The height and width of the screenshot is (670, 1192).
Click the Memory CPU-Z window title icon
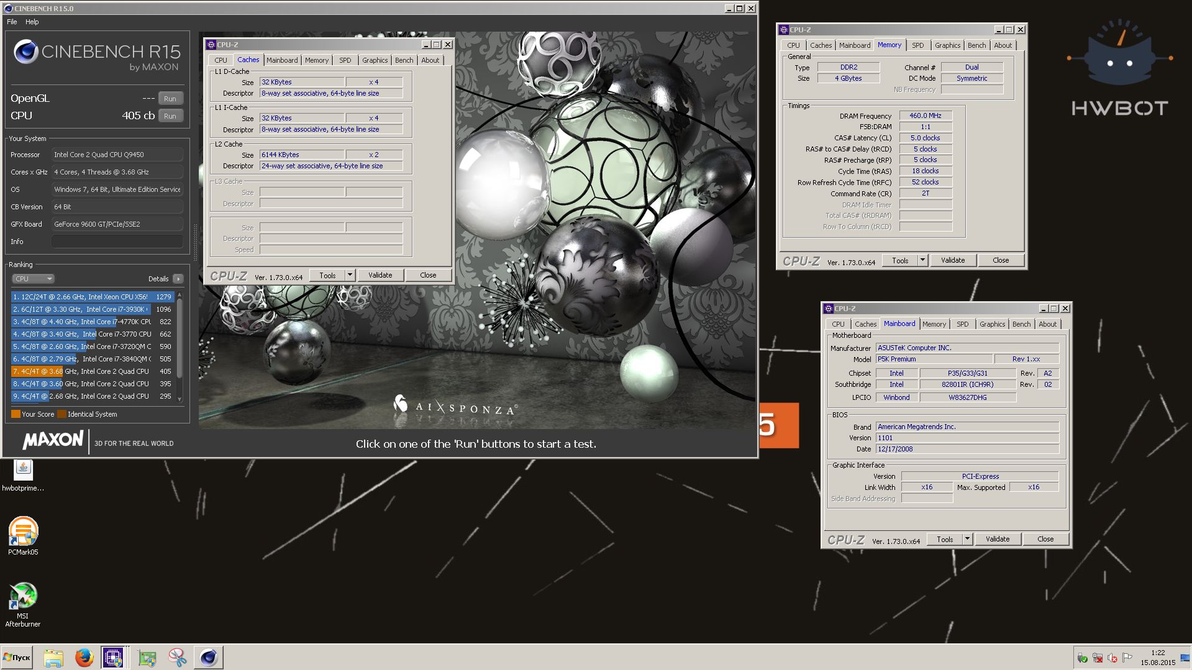tap(784, 30)
